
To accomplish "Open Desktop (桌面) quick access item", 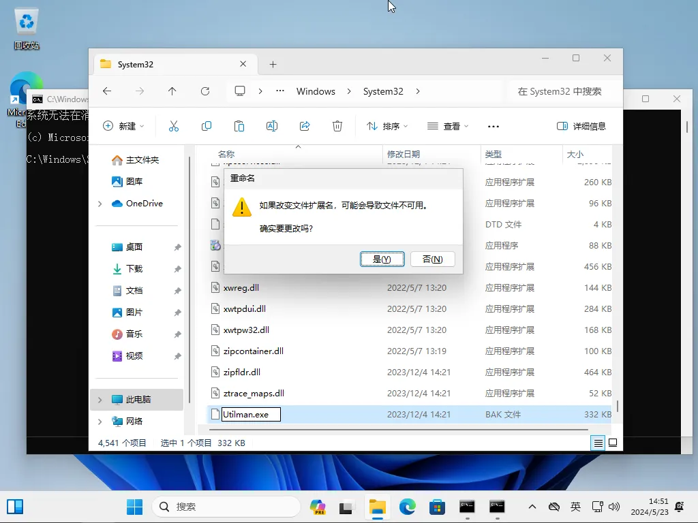I will coord(127,247).
